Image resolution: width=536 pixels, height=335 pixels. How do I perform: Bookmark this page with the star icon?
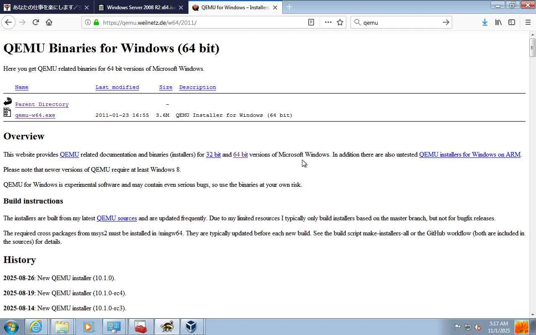coord(340,22)
